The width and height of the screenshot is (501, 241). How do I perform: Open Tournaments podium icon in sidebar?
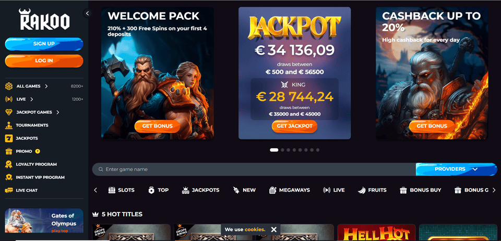click(9, 125)
